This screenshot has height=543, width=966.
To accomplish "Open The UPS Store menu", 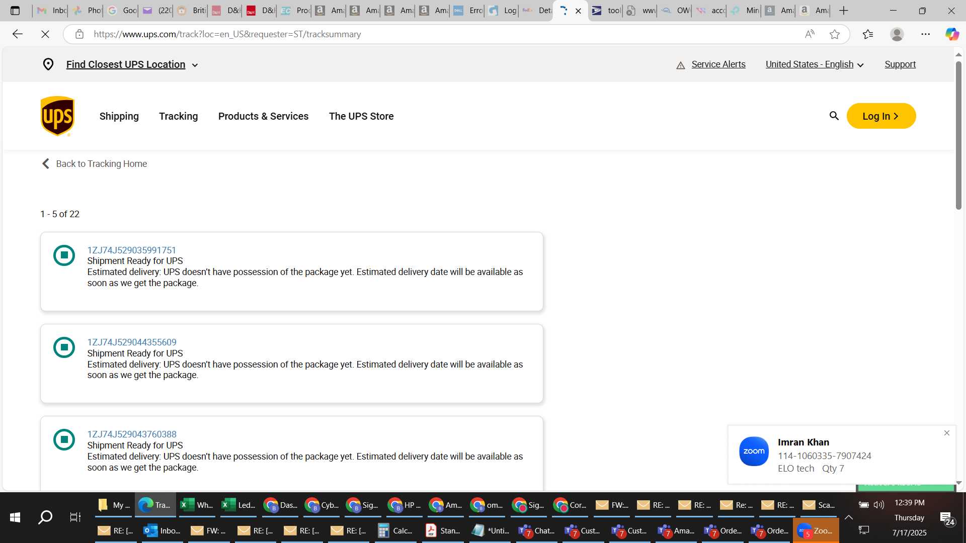I will (361, 116).
